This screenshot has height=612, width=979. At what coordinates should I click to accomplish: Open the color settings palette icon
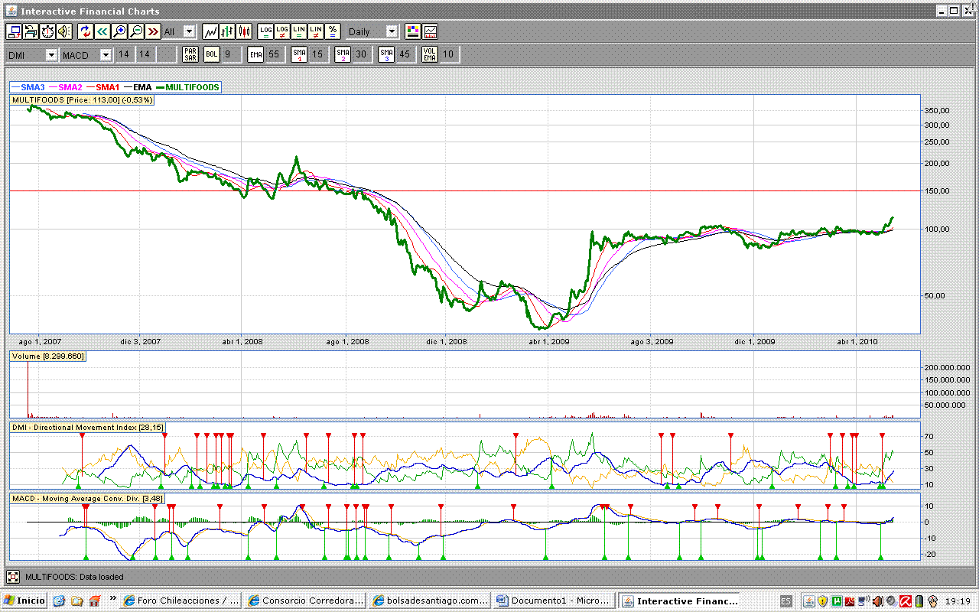click(x=413, y=31)
